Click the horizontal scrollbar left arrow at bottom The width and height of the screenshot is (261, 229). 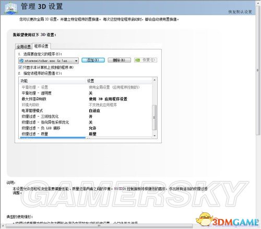3,226
